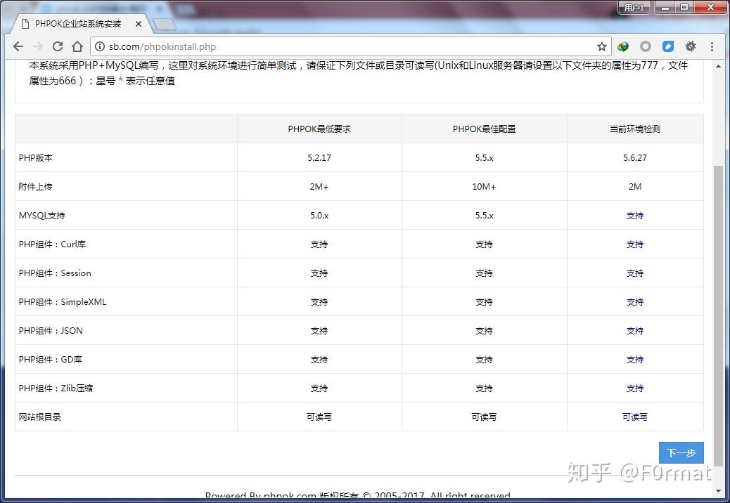This screenshot has height=503, width=730.
Task: Click scrollbar up arrow
Action: (x=718, y=66)
